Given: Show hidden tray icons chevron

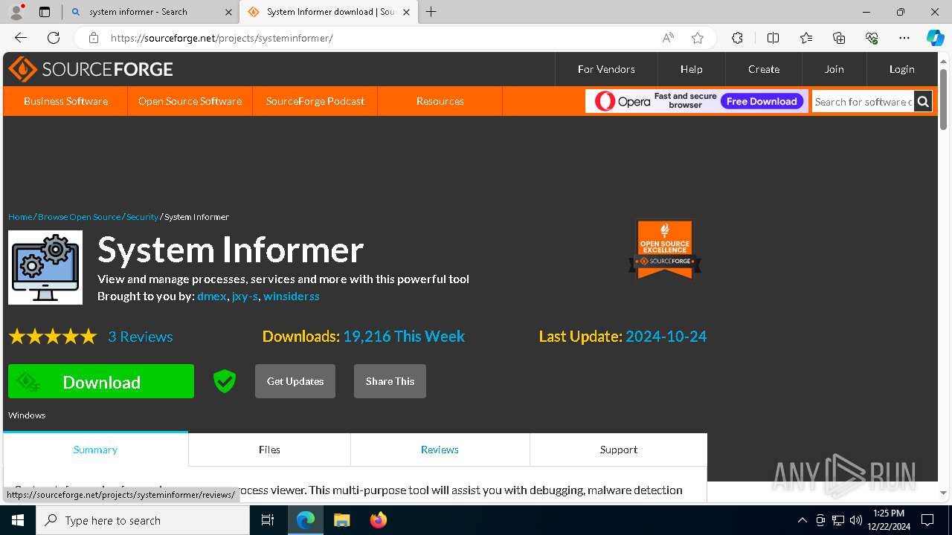Looking at the screenshot, I should pyautogui.click(x=802, y=520).
